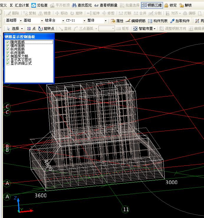
Task: Select 移动 move tool
Action: pyautogui.click(x=61, y=13)
